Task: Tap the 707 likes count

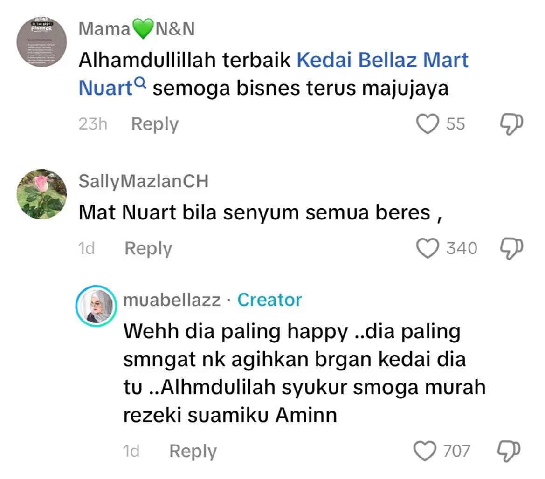Action: [x=456, y=451]
